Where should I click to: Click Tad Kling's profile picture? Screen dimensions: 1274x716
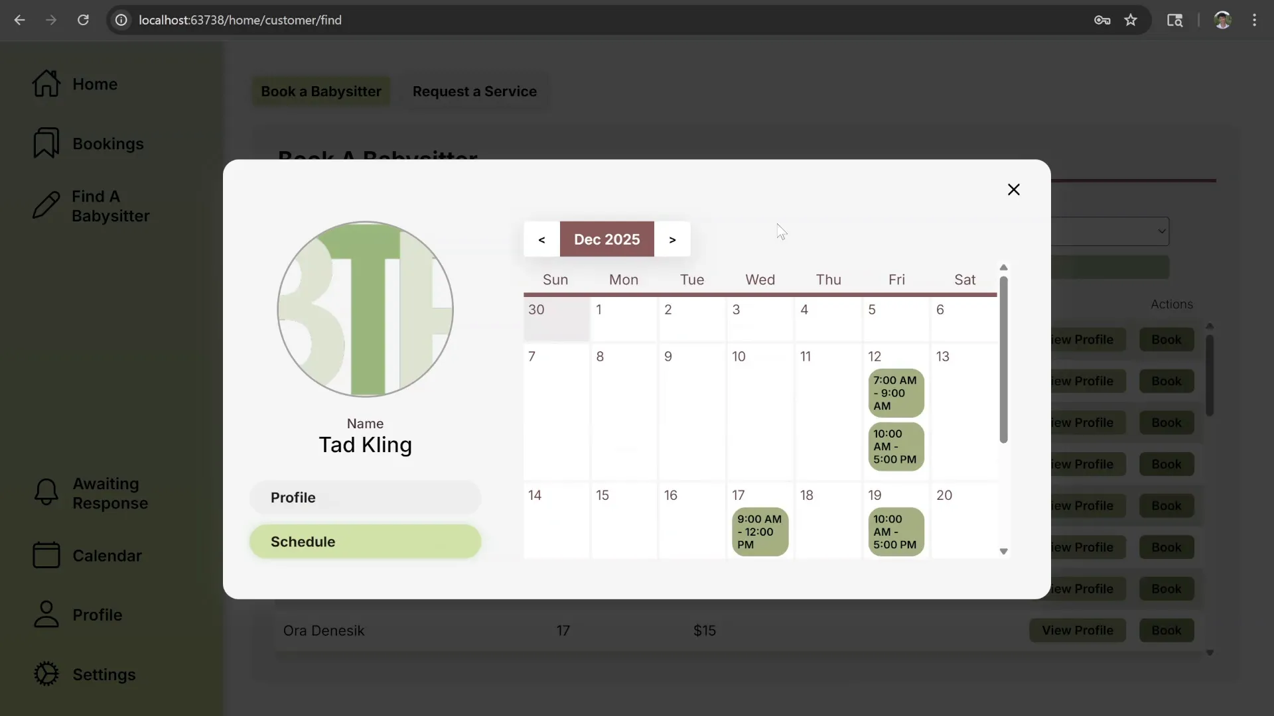pyautogui.click(x=365, y=309)
